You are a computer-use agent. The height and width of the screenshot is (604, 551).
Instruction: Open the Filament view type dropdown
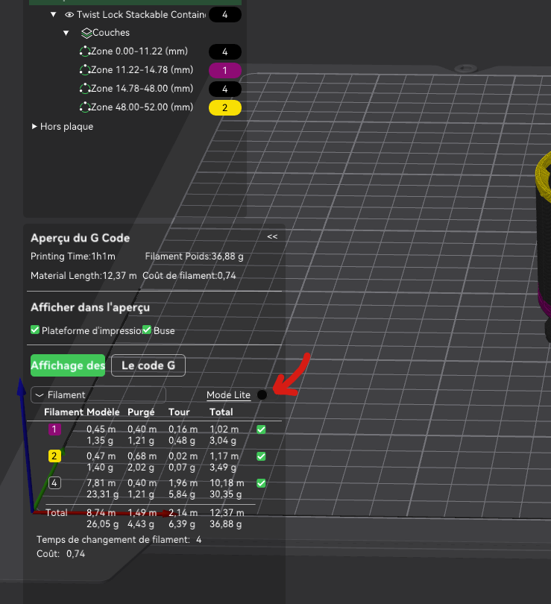pos(98,394)
